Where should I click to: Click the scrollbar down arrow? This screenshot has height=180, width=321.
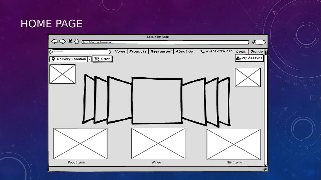pos(266,165)
